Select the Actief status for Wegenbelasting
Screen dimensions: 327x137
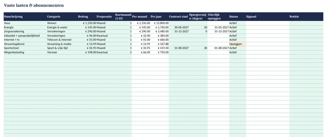coord(237,52)
